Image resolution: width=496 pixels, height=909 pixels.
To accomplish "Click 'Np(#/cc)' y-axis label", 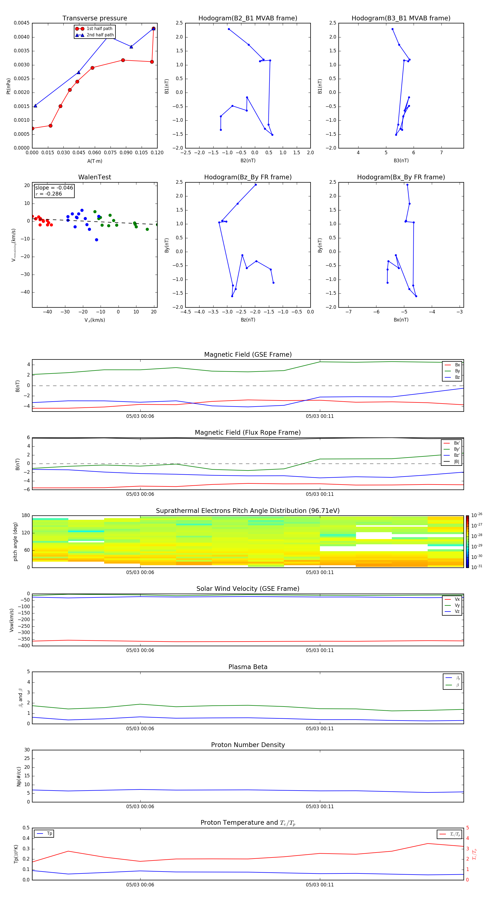I will (19, 776).
